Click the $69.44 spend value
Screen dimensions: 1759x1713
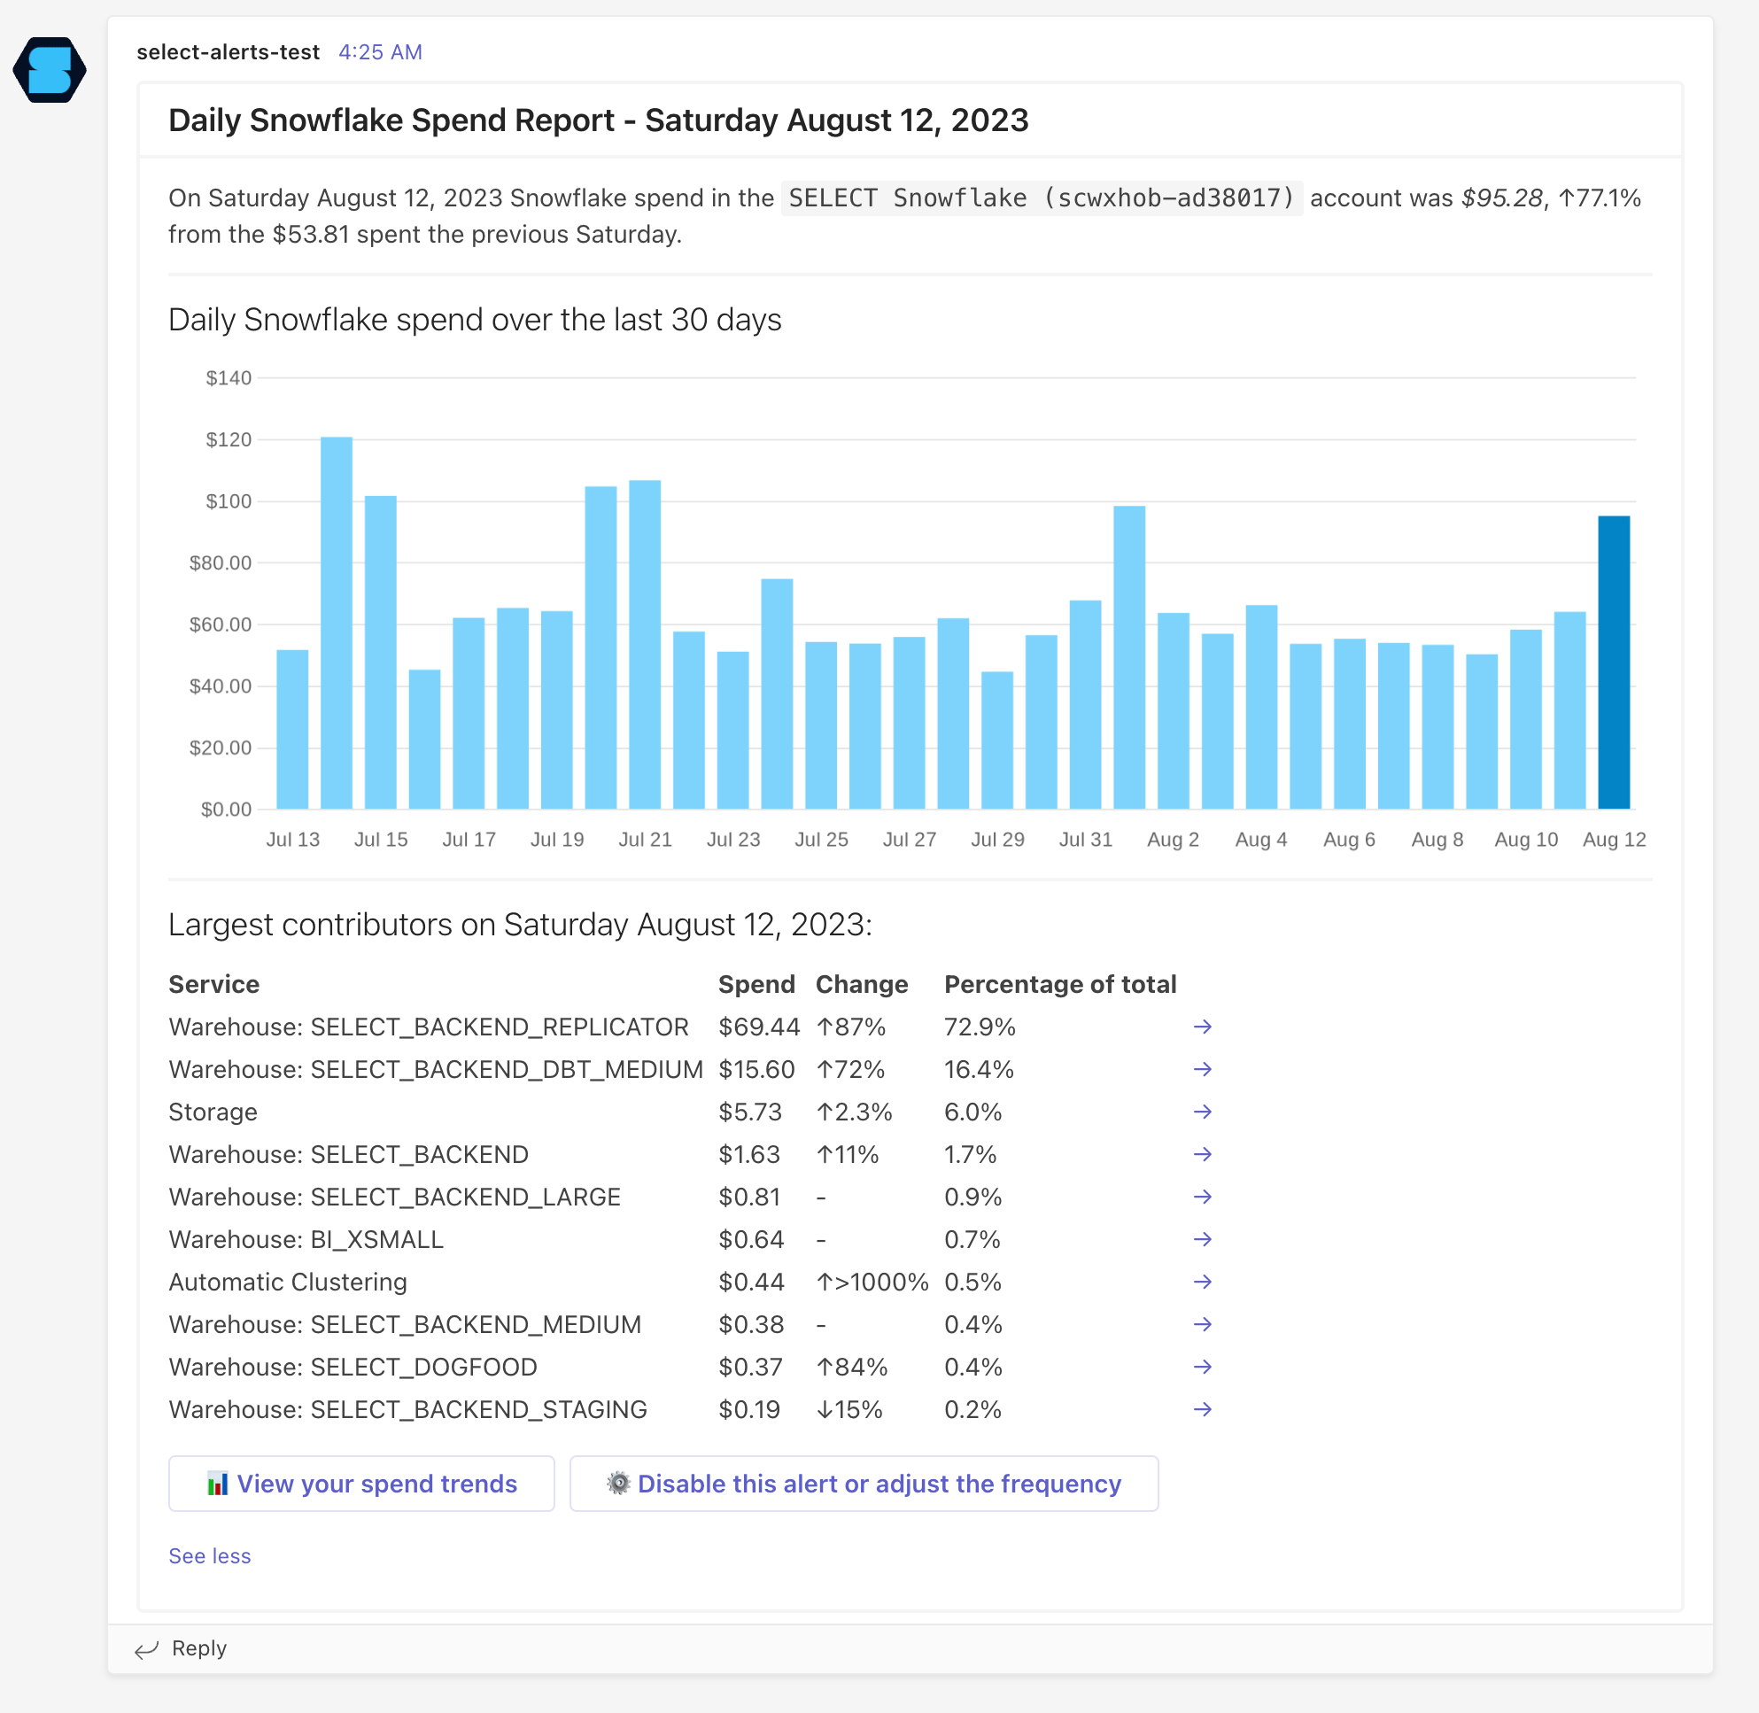(759, 1027)
